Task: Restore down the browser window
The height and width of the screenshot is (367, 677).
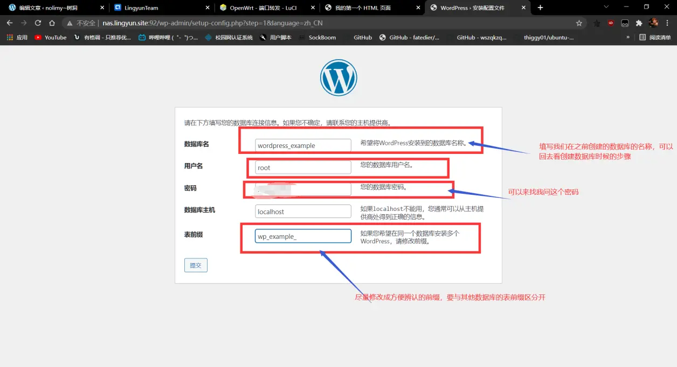Action: (x=646, y=7)
